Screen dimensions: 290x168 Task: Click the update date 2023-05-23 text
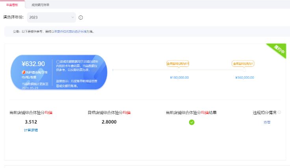point(30,88)
